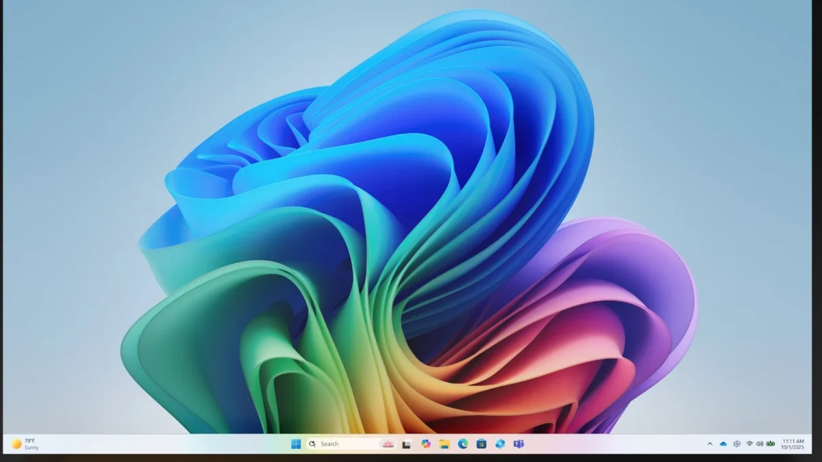Open the clock showing 11:11 AM
Viewport: 822px width, 462px height.
[793, 444]
